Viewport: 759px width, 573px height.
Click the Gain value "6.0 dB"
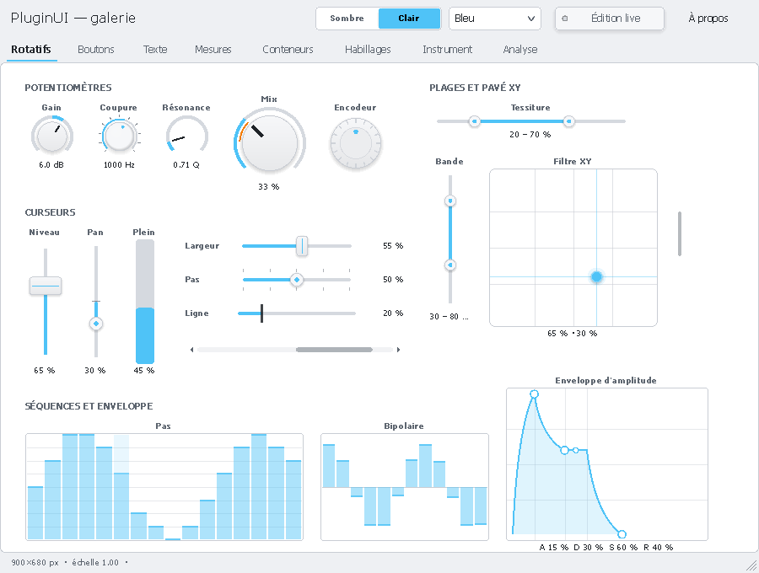tap(51, 165)
